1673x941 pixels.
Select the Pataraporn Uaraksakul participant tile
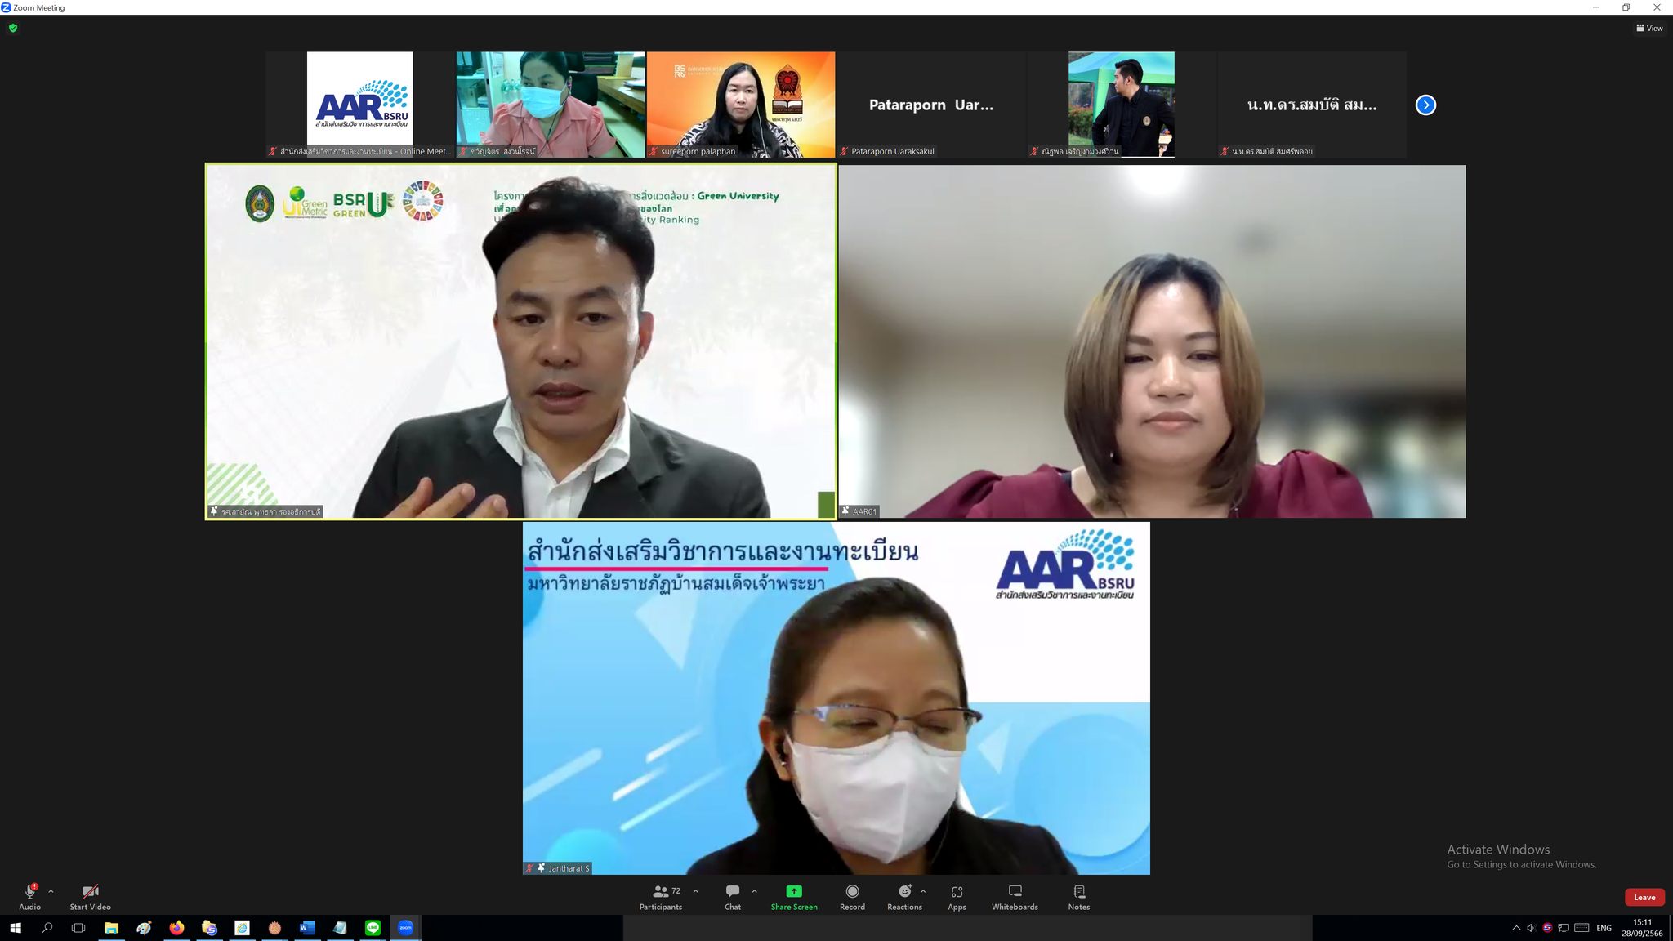931,105
